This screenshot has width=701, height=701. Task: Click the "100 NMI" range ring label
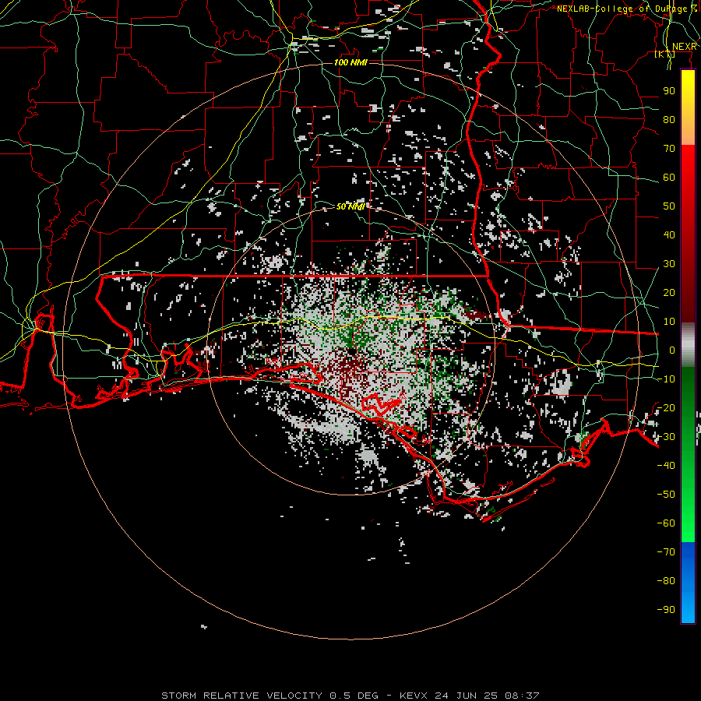351,62
